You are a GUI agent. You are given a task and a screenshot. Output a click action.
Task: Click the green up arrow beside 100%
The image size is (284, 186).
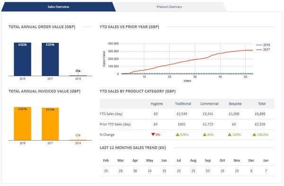click(230, 134)
